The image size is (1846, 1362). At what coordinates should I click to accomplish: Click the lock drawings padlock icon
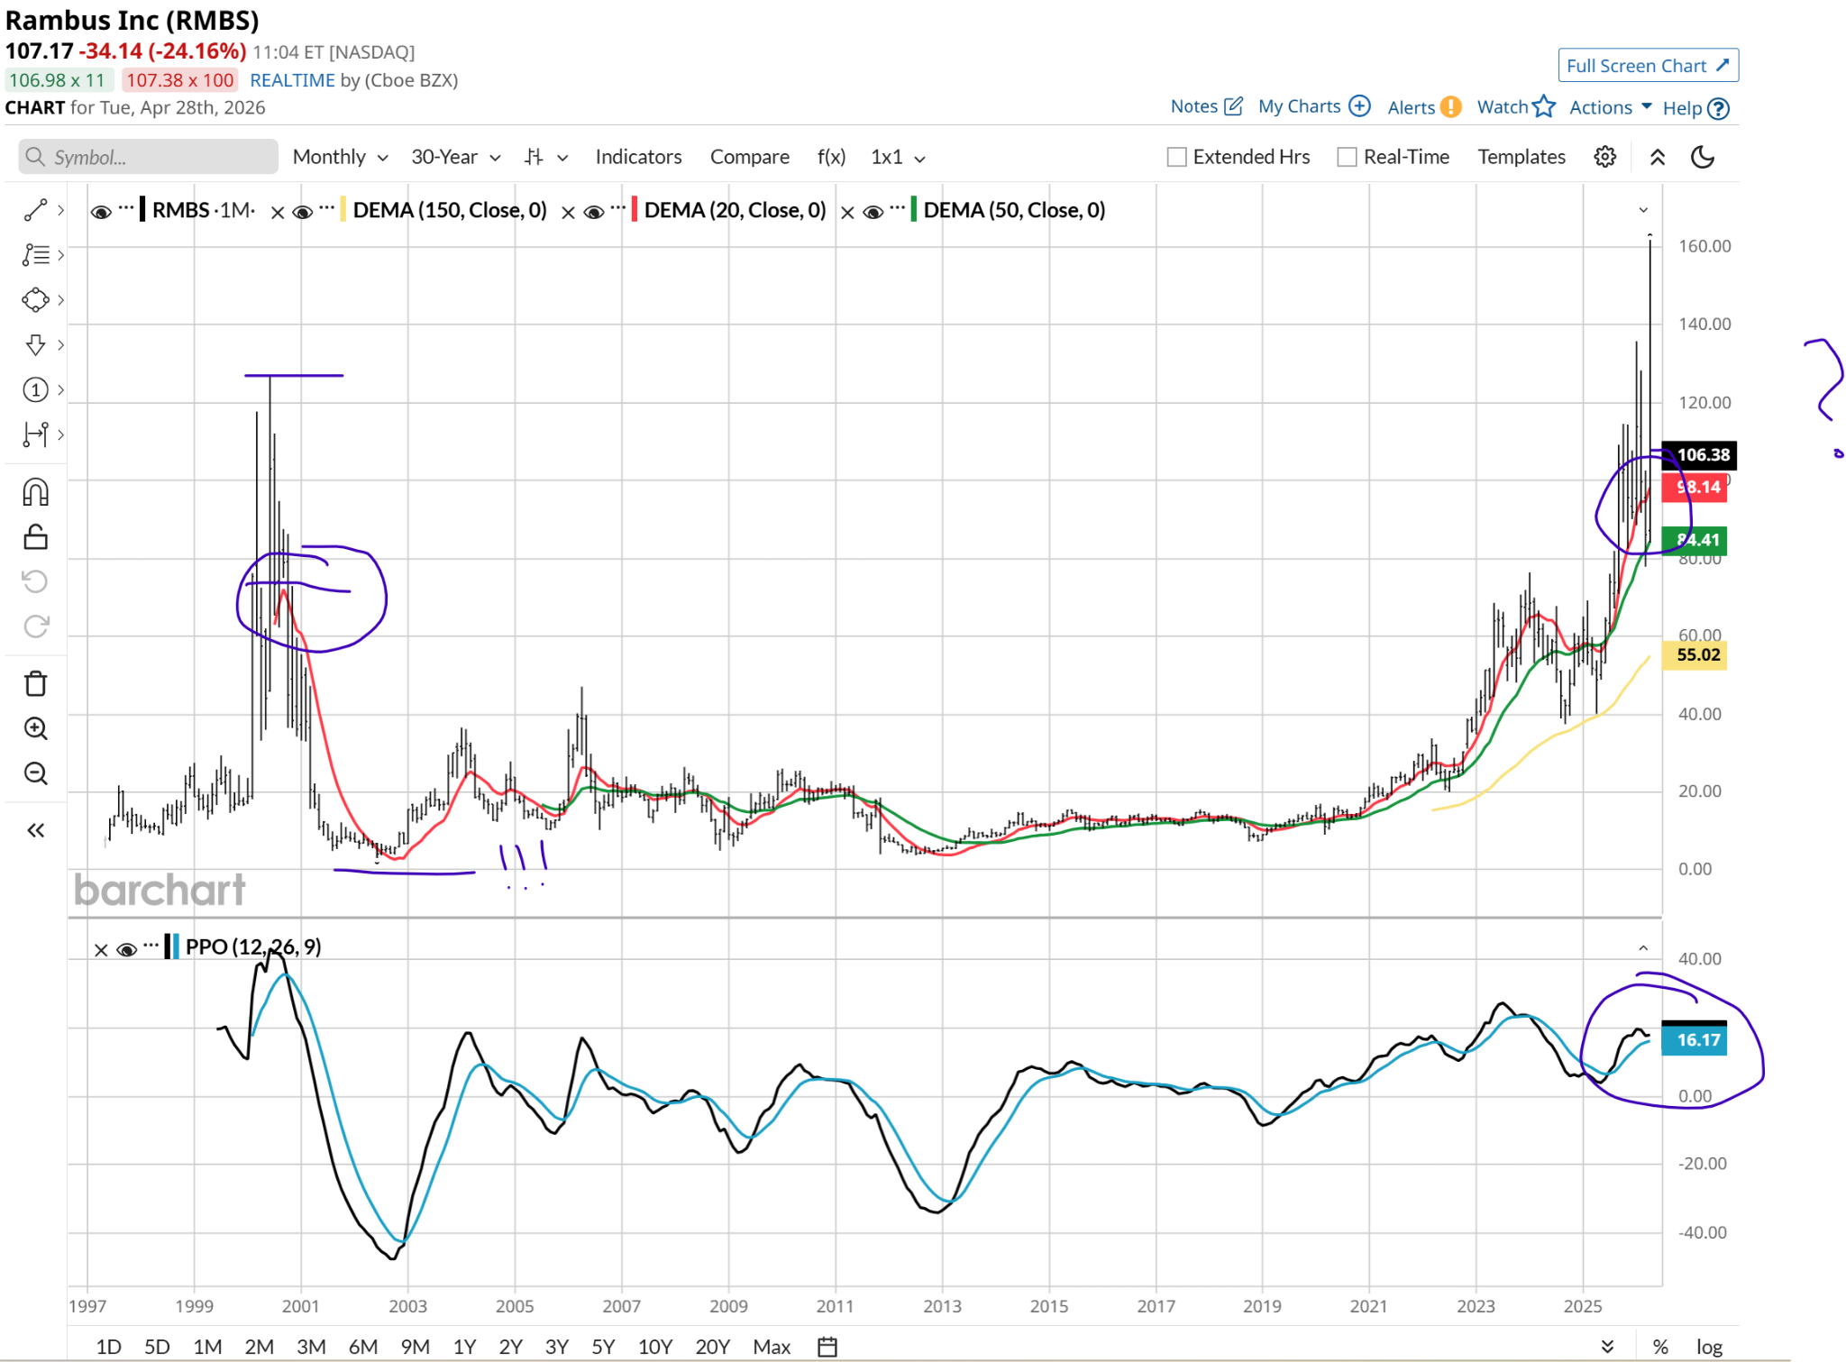[35, 537]
